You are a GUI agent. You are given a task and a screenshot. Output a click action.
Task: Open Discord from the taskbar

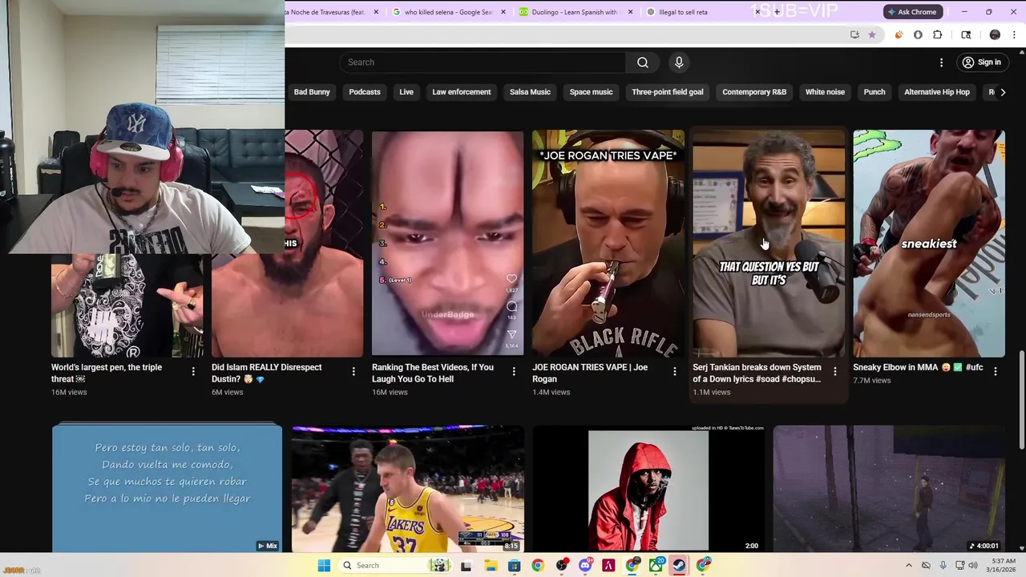(585, 566)
